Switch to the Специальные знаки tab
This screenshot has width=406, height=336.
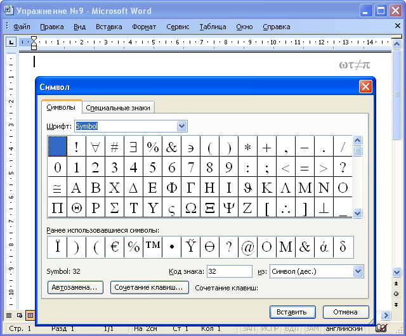coord(118,108)
